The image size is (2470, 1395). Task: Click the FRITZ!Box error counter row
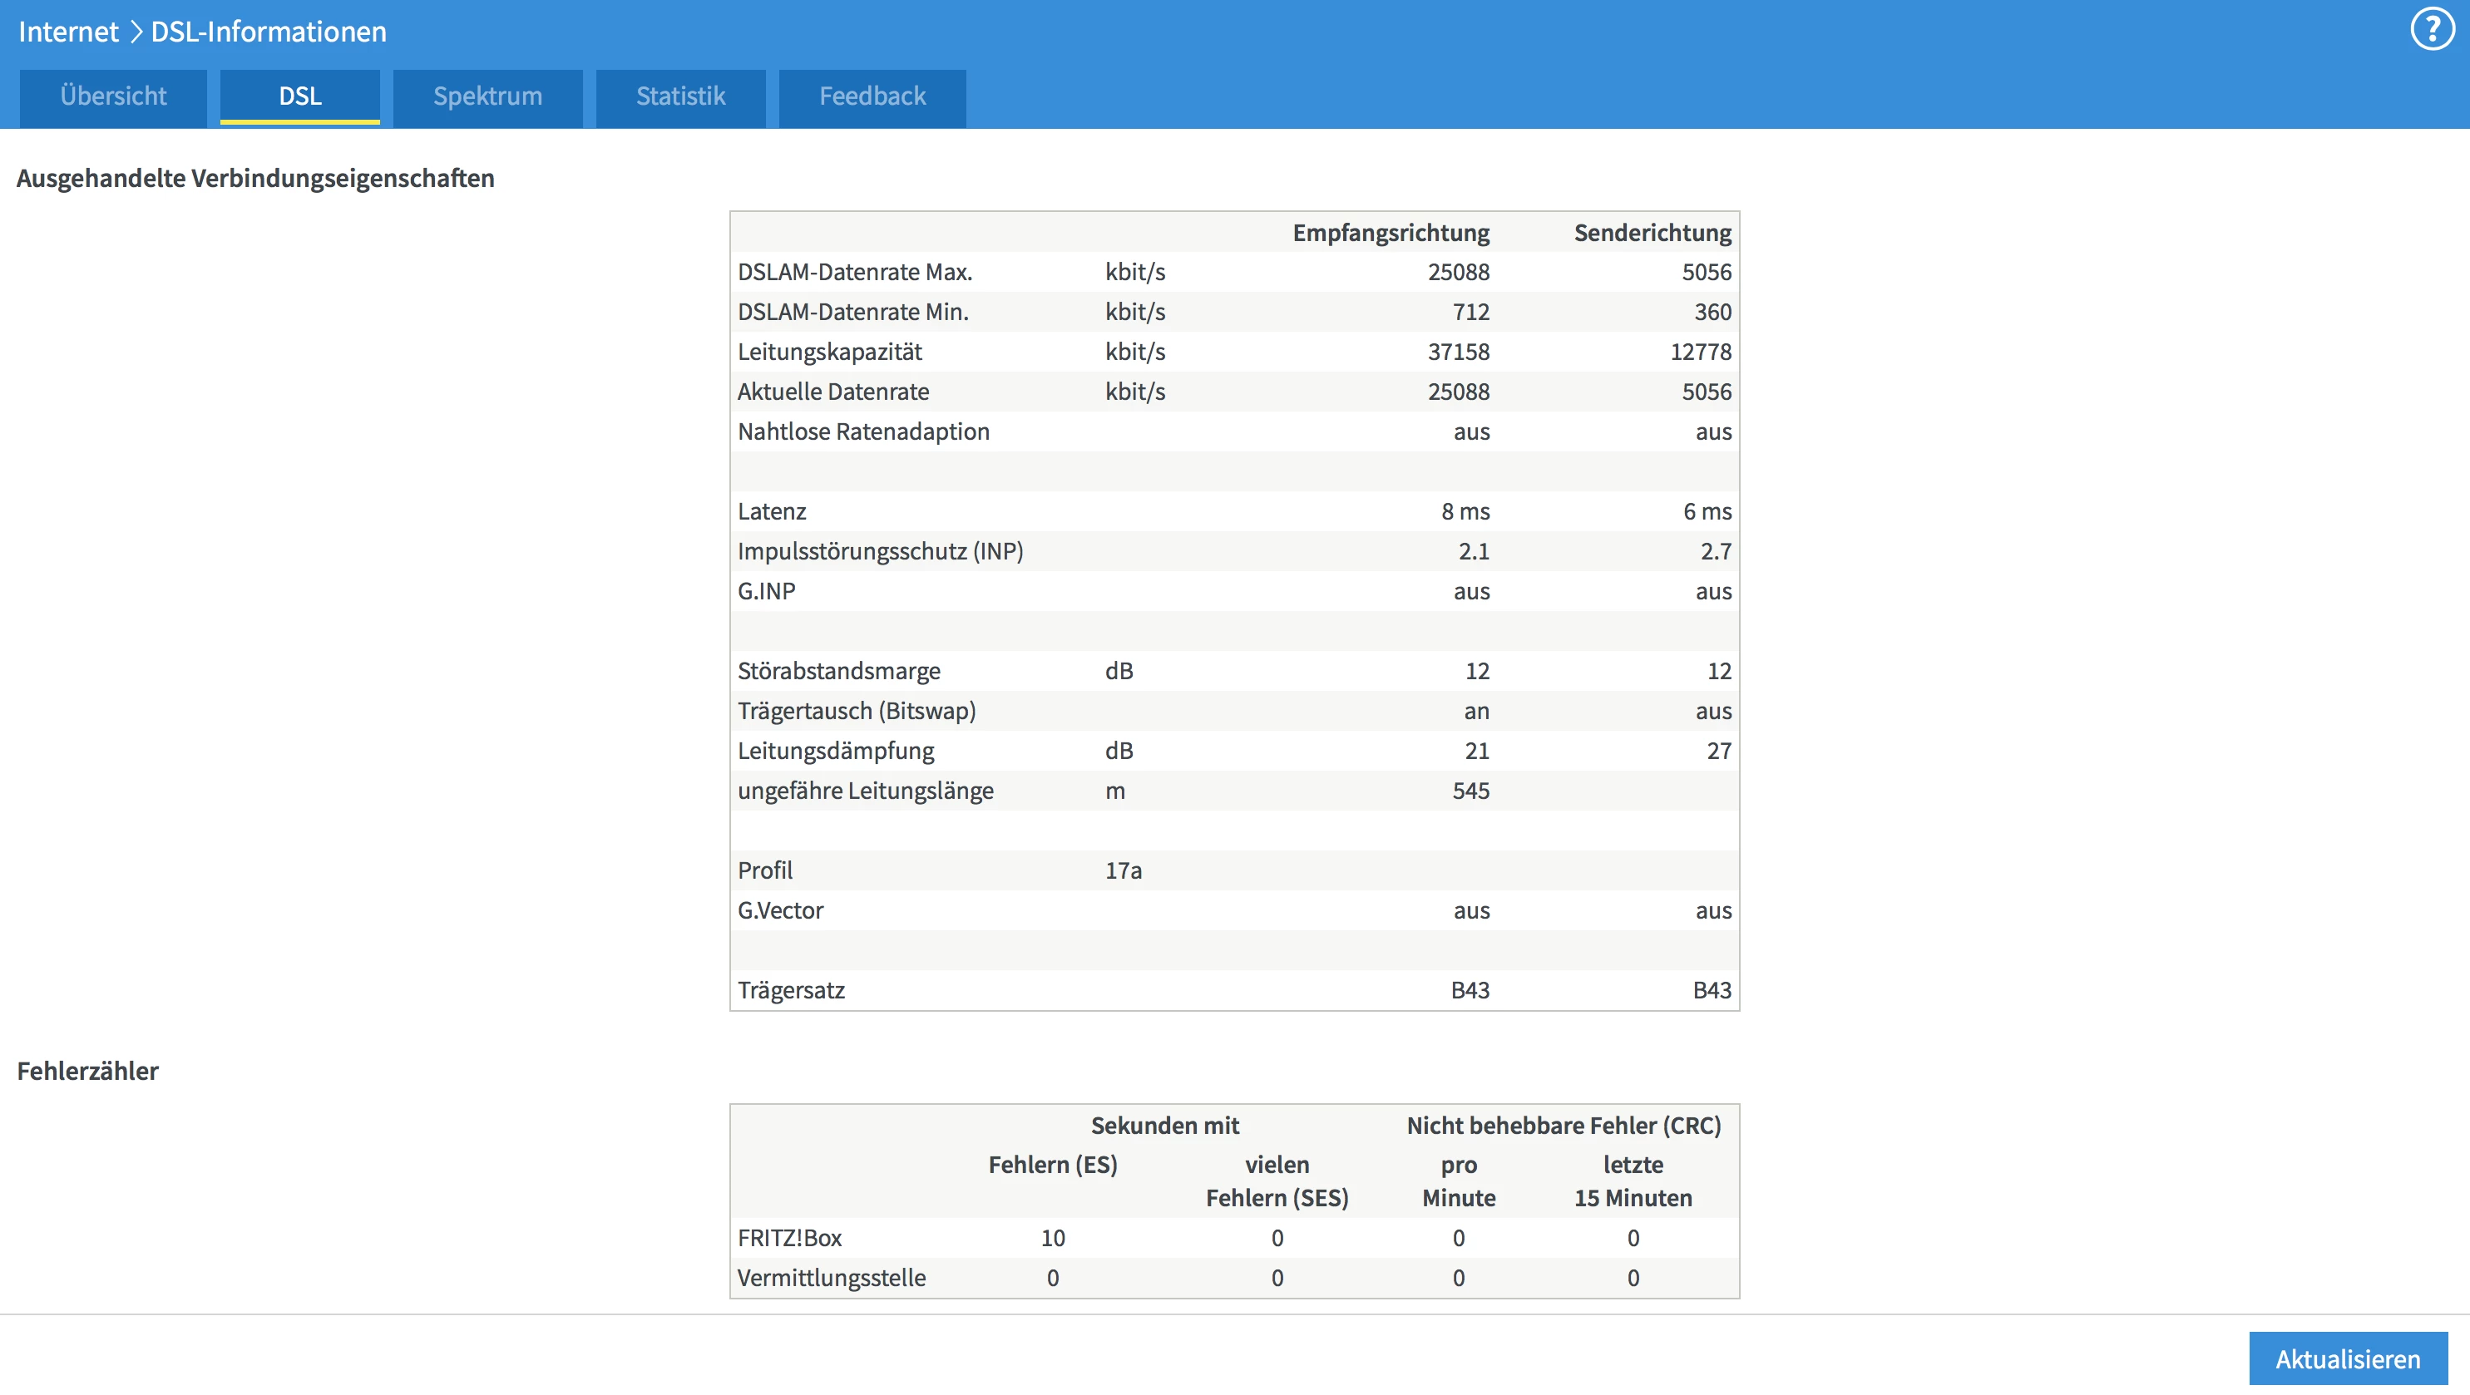click(x=789, y=1238)
